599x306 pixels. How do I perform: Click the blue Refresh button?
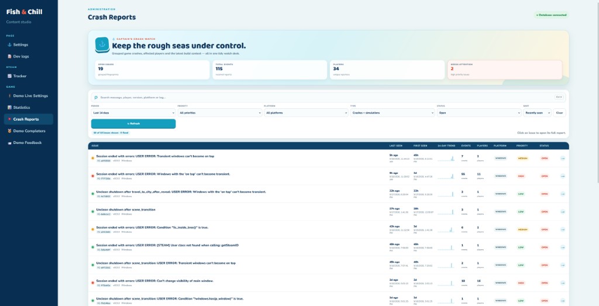133,124
